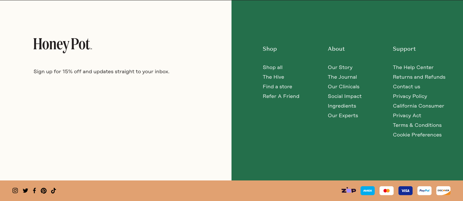Open the Twitter bird icon
Image resolution: width=463 pixels, height=201 pixels.
pos(25,190)
